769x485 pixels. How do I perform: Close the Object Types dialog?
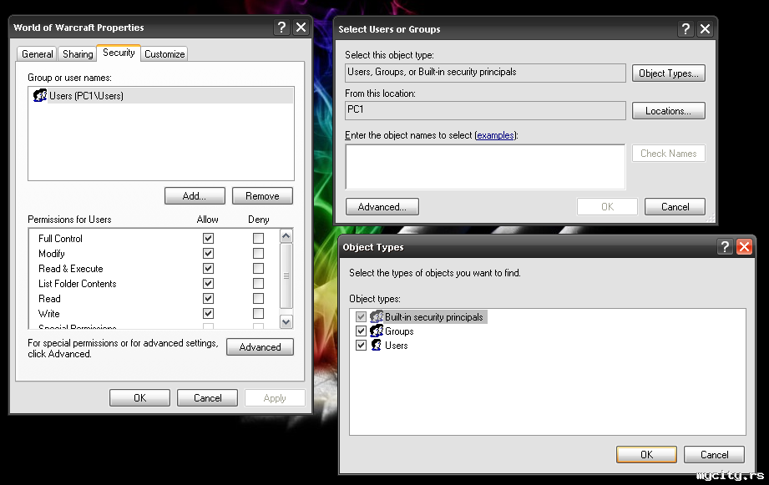pyautogui.click(x=744, y=246)
